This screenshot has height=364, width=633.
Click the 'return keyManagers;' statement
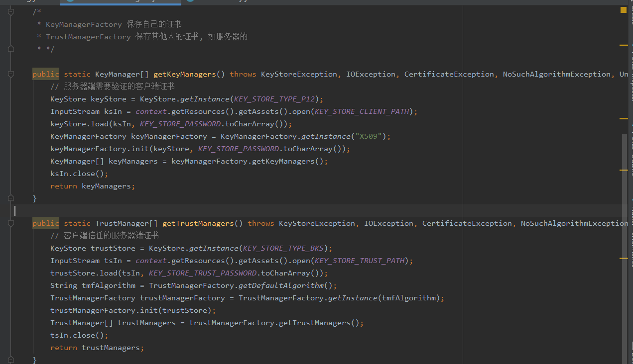click(93, 186)
